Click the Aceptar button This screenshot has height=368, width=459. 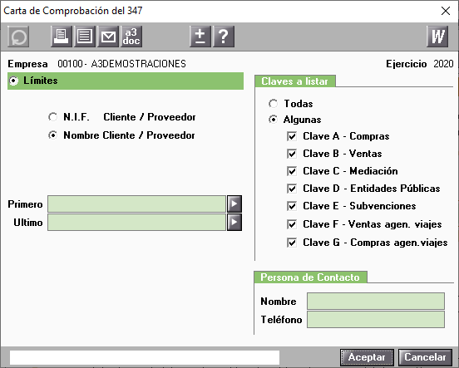click(x=367, y=357)
